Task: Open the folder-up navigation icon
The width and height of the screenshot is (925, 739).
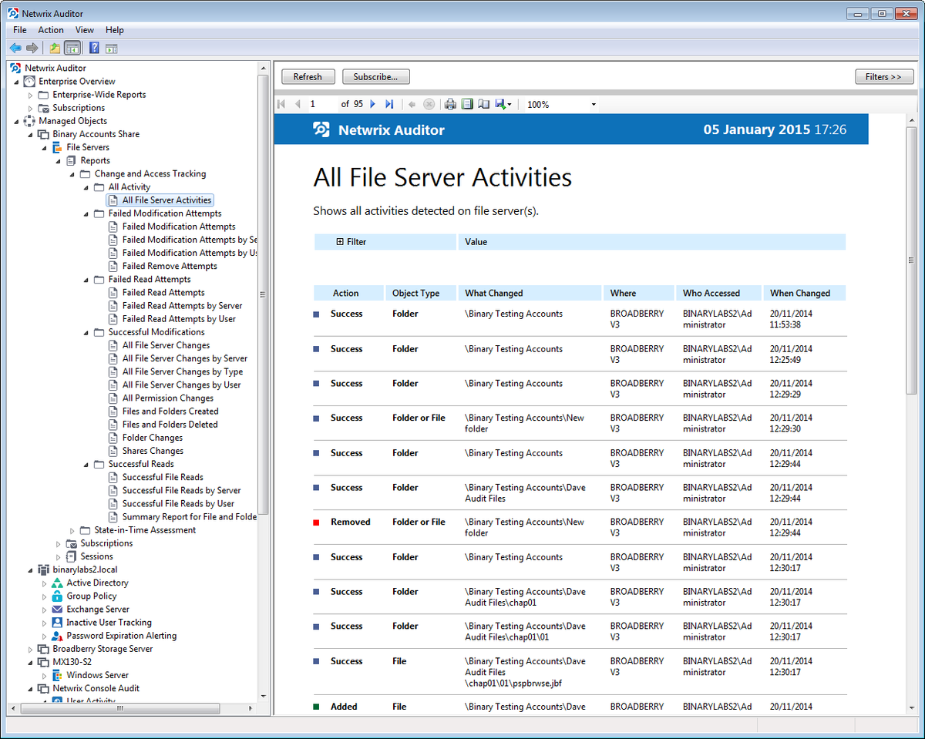Action: click(x=55, y=47)
